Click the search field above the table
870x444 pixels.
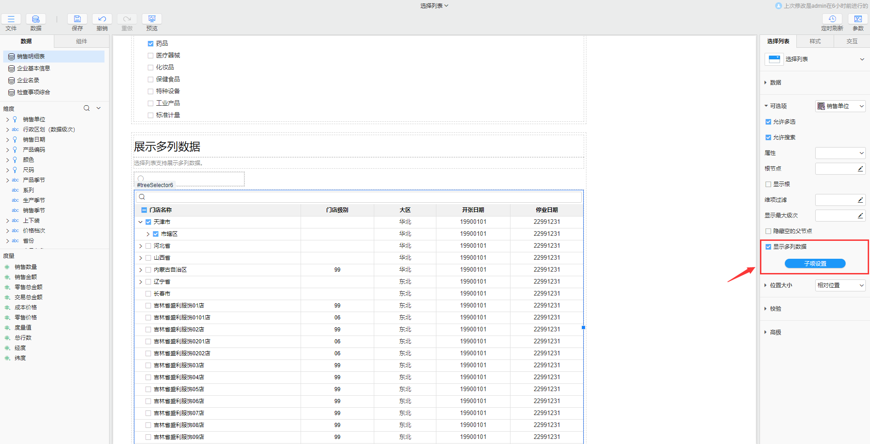coord(359,197)
